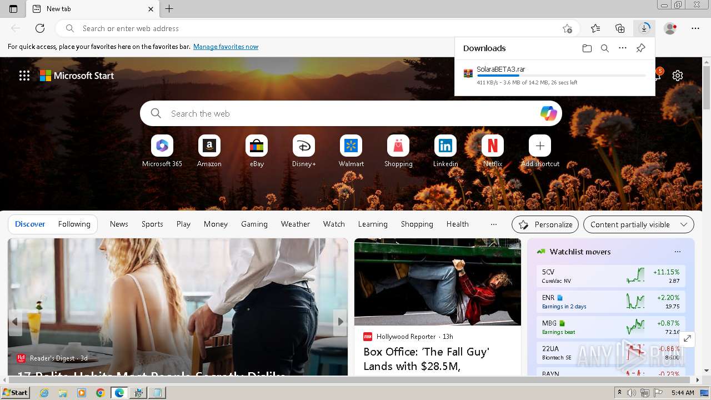This screenshot has width=711, height=400.
Task: Click Manage favorites now link
Action: [x=226, y=47]
